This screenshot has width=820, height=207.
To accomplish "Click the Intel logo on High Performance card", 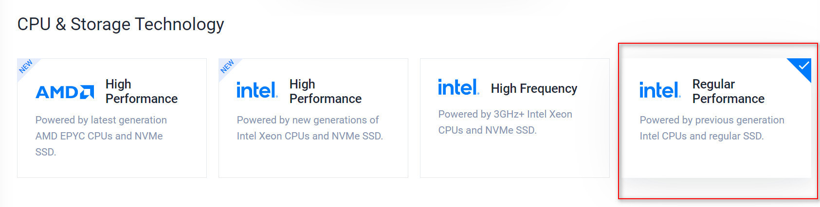I will [x=257, y=90].
